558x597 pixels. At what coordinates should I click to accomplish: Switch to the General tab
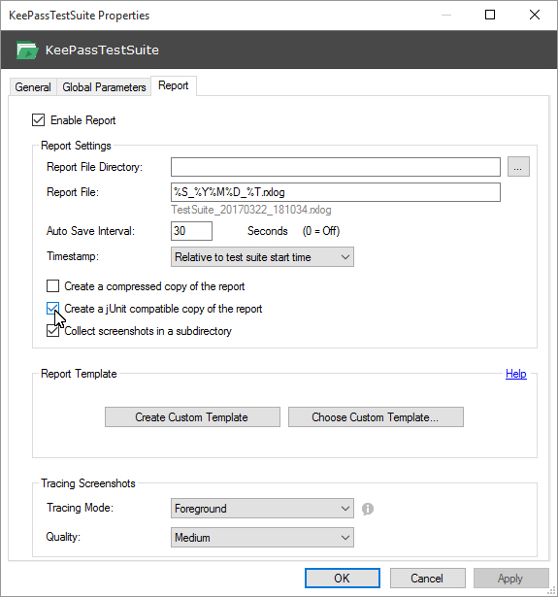(33, 87)
